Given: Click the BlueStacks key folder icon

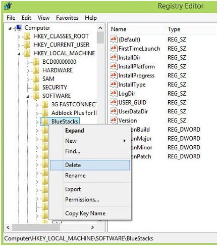Looking at the screenshot, I should pyautogui.click(x=45, y=121).
